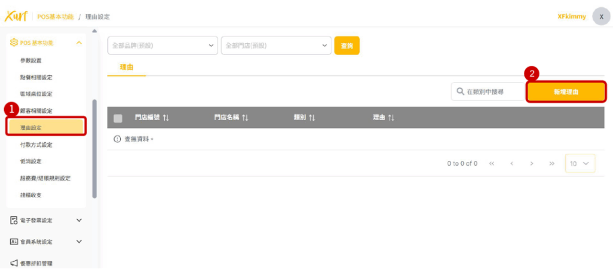Click the 會員系統設定 card icon

(14, 242)
